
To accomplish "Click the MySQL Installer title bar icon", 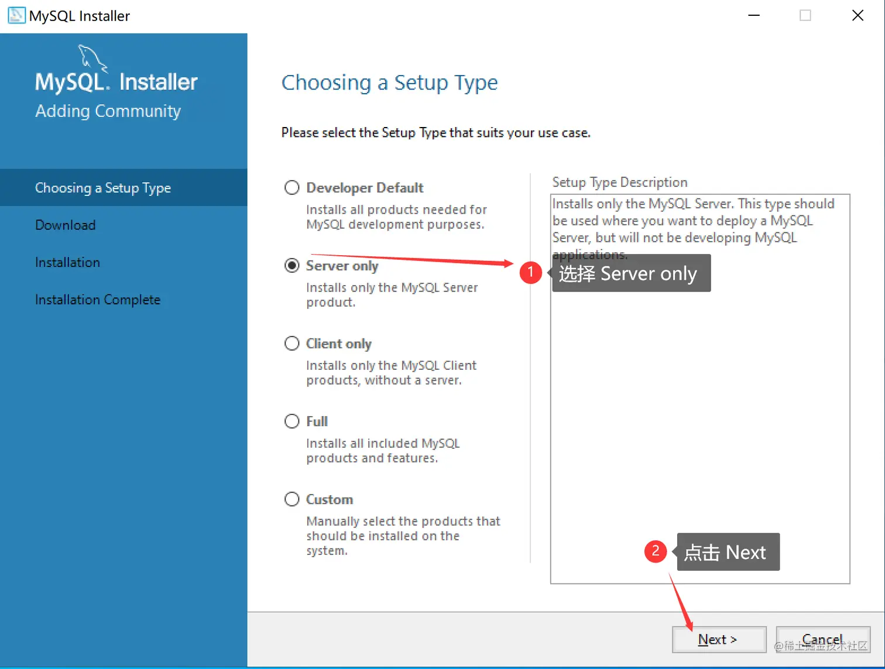I will tap(16, 16).
